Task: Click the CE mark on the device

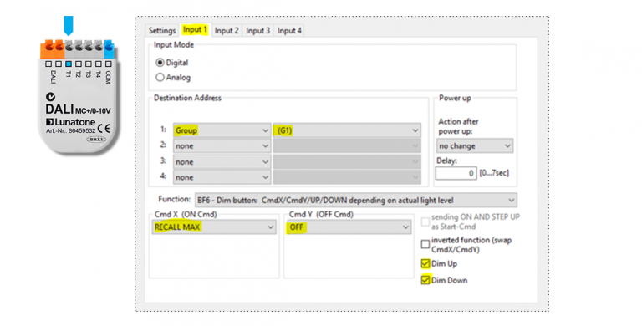Action: [x=104, y=129]
